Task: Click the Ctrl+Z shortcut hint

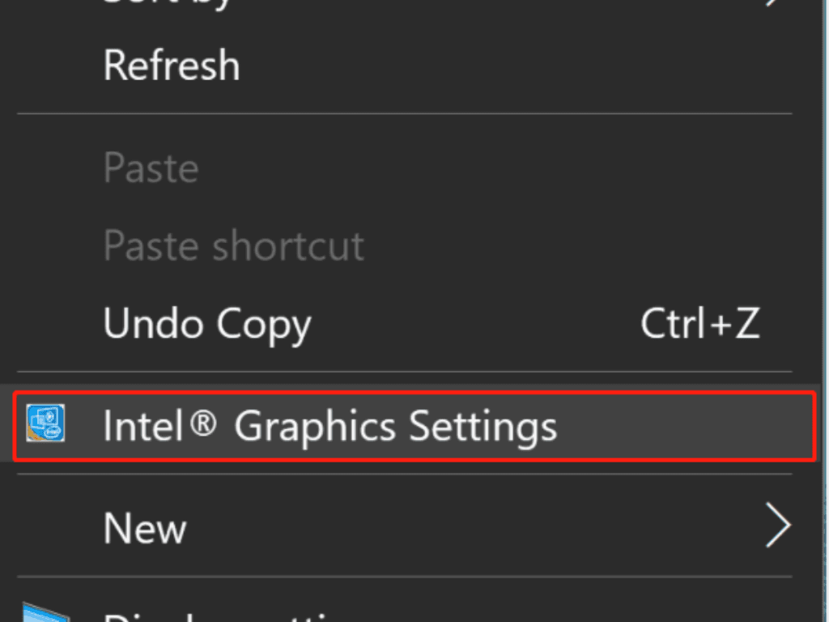Action: coord(699,324)
